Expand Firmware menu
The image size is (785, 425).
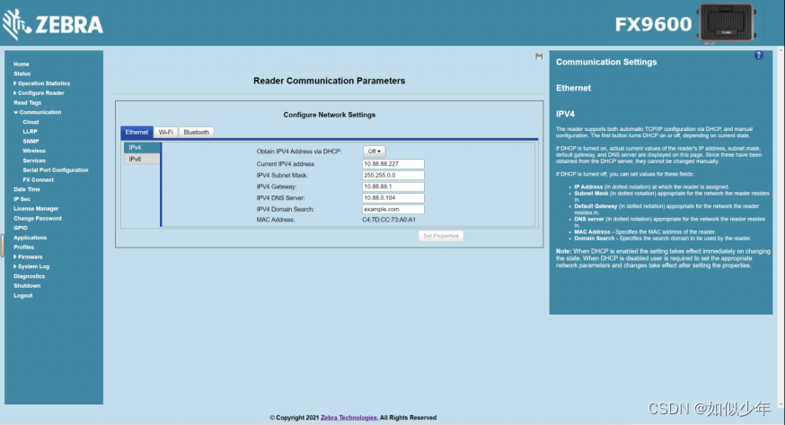pos(28,257)
